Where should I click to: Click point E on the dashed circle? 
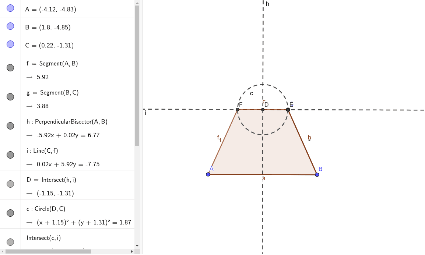tap(288, 109)
